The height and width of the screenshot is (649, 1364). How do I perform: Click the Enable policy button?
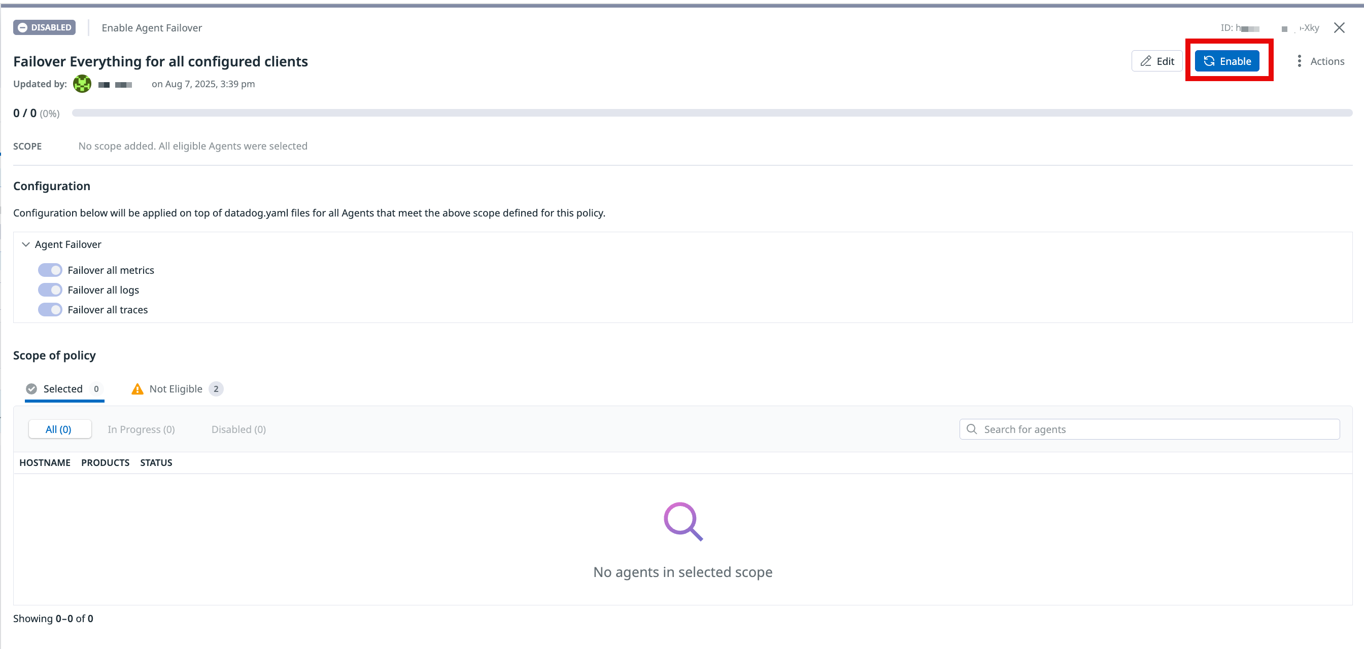click(x=1226, y=61)
